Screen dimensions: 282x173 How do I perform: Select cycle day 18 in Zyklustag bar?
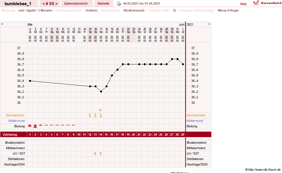123,134
